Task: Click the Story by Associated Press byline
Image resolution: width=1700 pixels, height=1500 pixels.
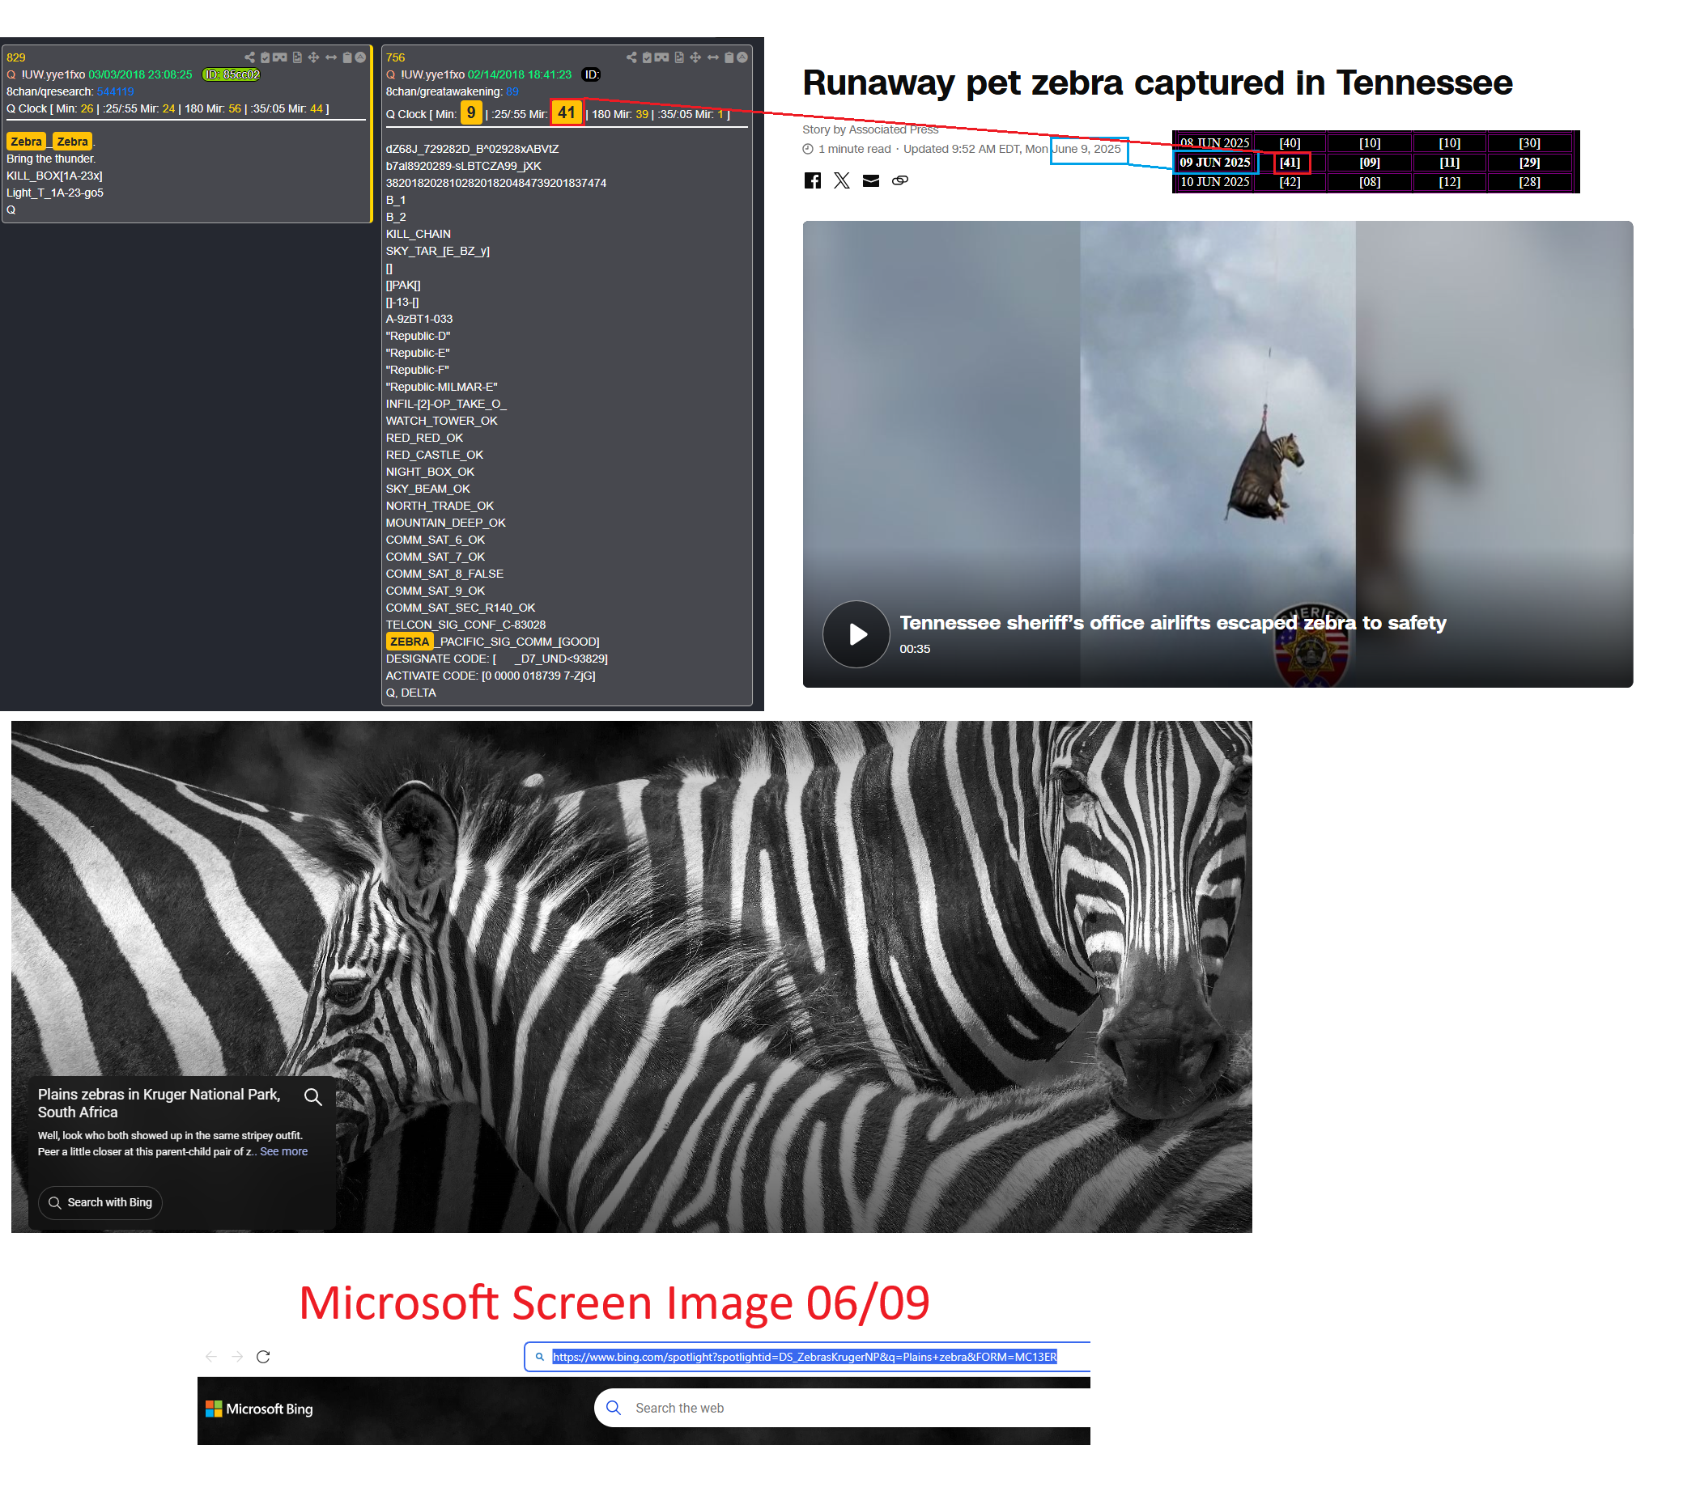Action: [x=870, y=129]
